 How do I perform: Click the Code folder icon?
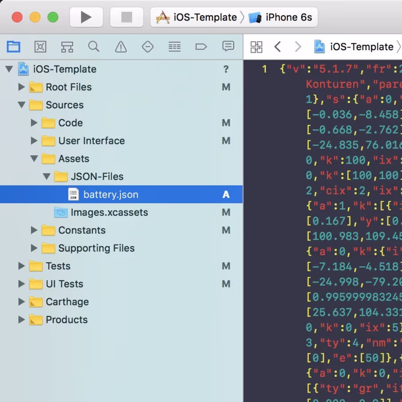(x=48, y=123)
